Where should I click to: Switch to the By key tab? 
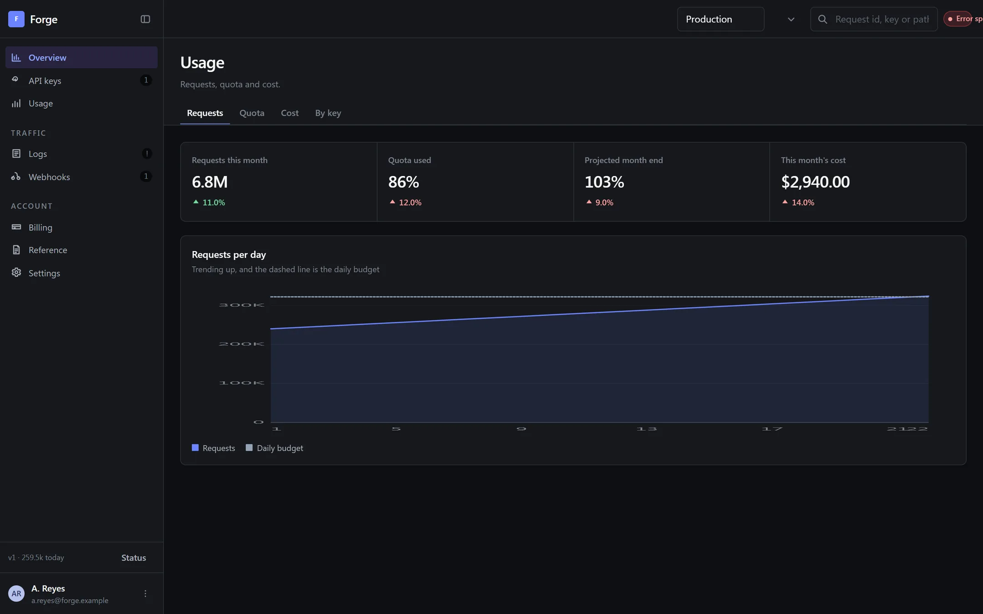coord(328,113)
